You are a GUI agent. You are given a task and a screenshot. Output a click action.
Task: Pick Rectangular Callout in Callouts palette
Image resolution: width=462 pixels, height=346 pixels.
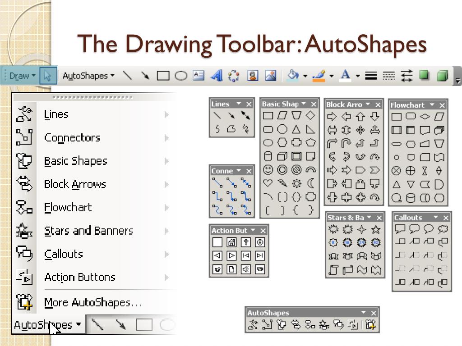400,228
